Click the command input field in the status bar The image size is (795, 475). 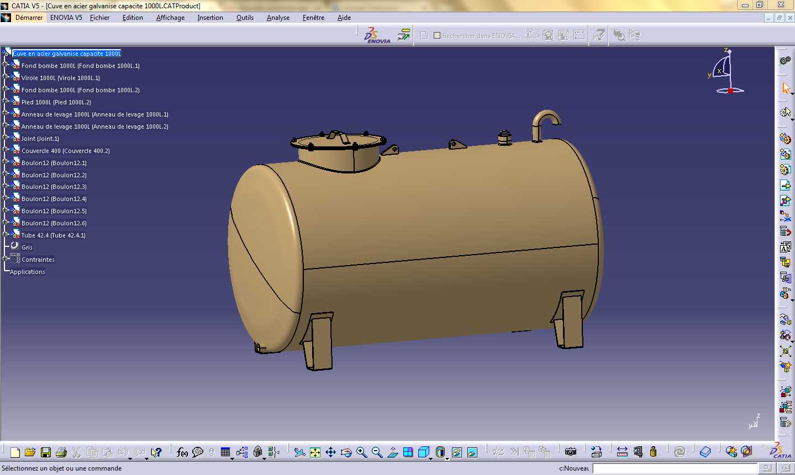click(x=675, y=468)
